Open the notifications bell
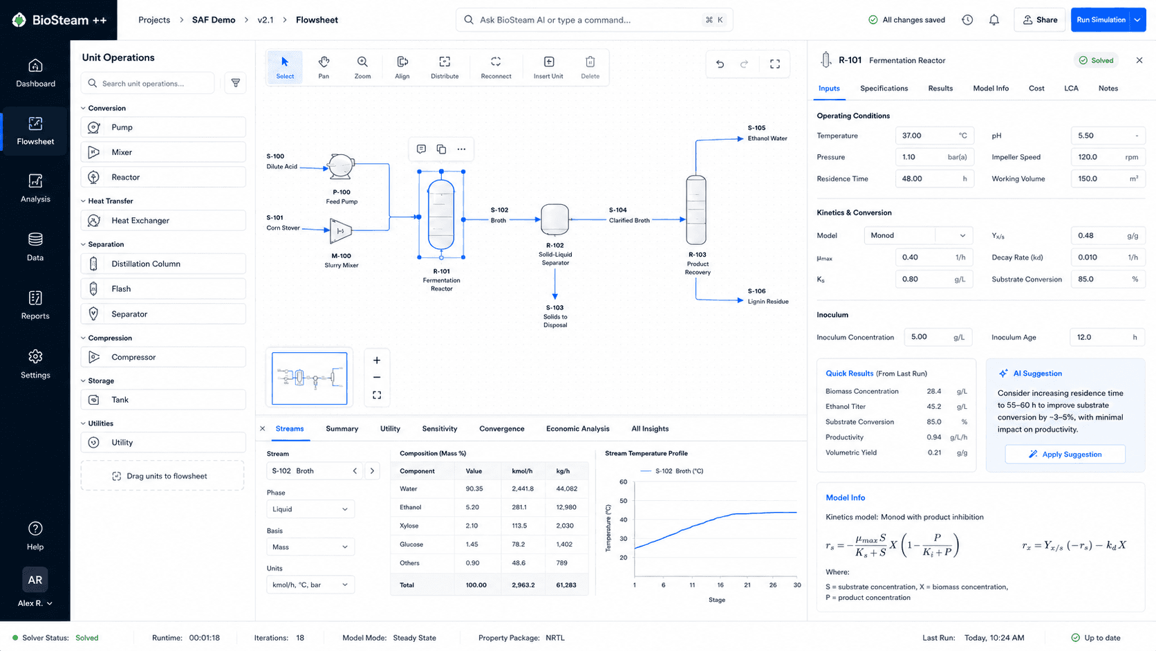This screenshot has width=1156, height=651. pyautogui.click(x=994, y=20)
